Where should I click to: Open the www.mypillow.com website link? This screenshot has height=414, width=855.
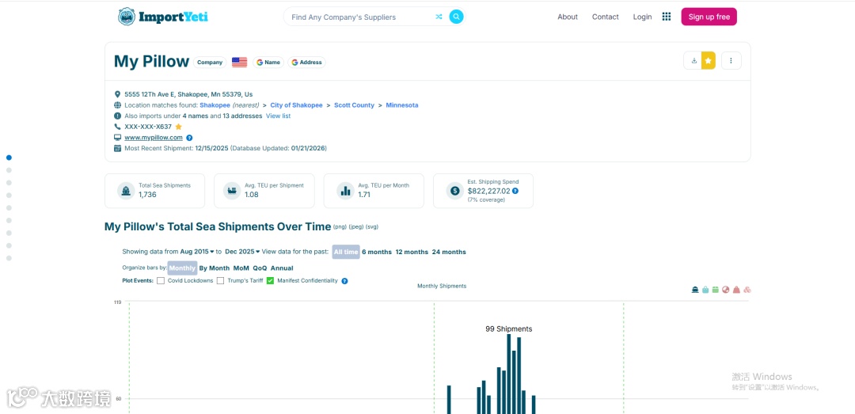pos(154,138)
